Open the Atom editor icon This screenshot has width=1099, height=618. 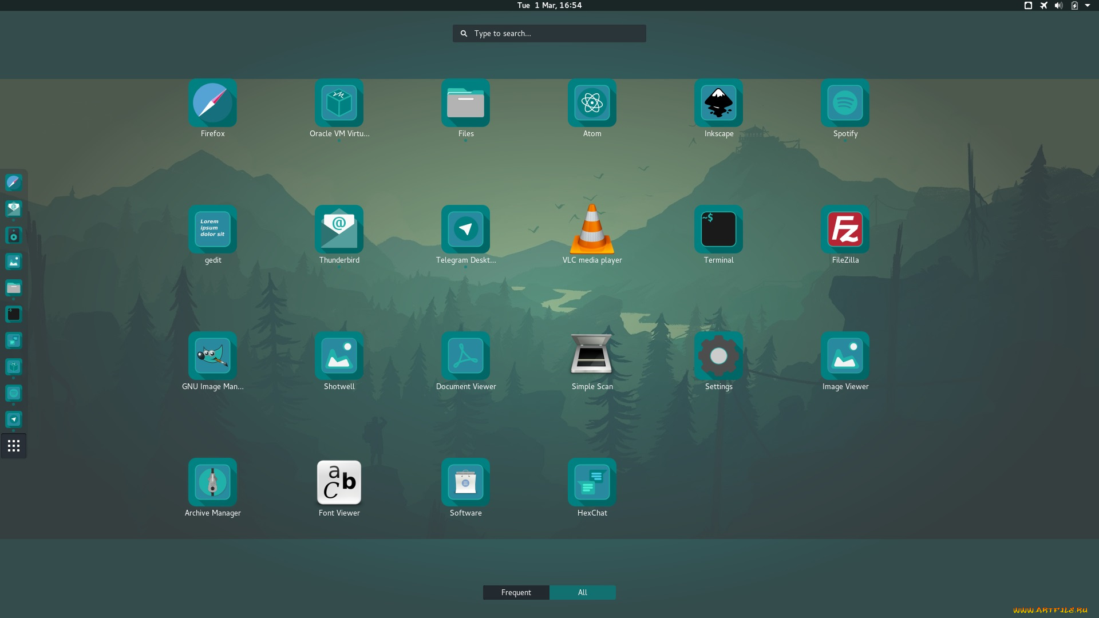(592, 104)
